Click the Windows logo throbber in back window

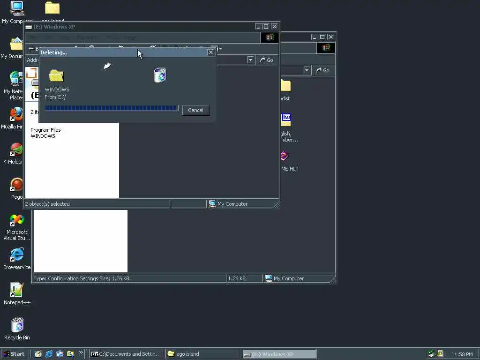(x=326, y=48)
